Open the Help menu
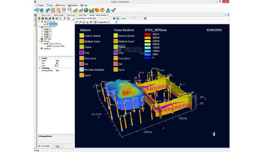The image size is (263, 152). (84, 5)
